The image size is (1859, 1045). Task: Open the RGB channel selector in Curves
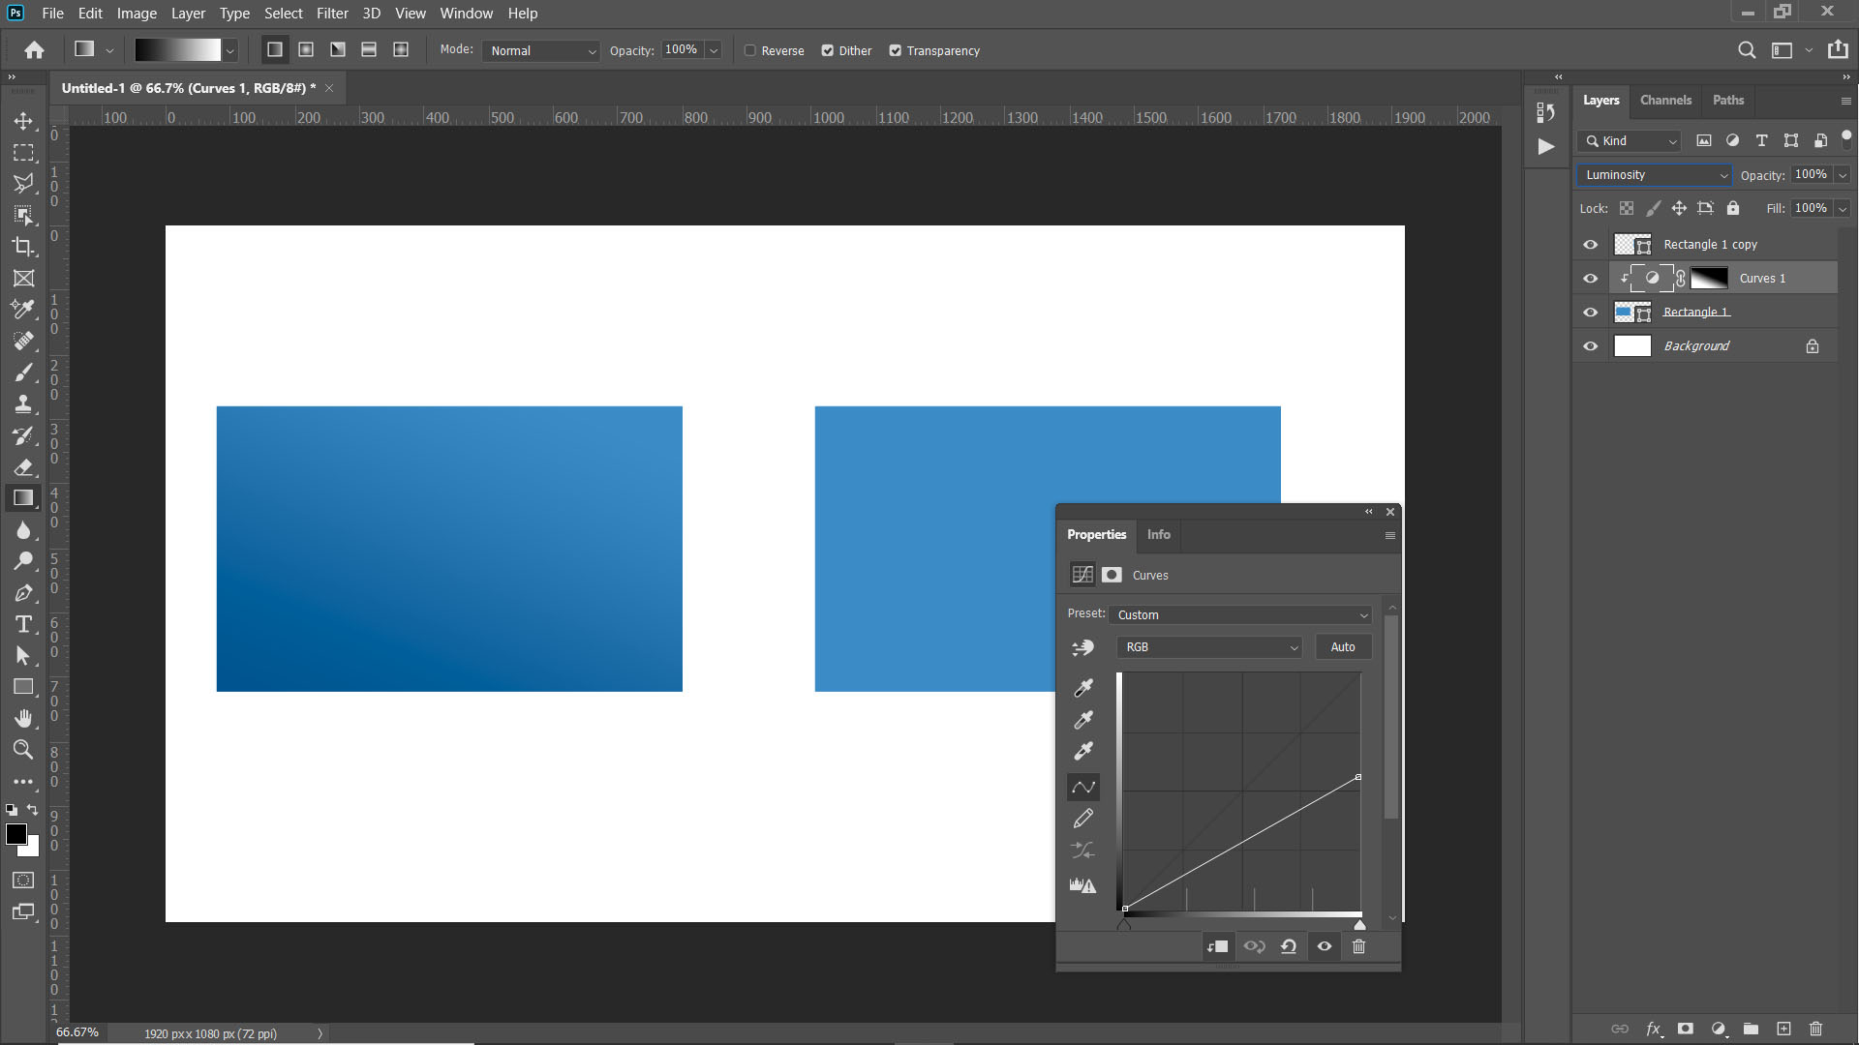pyautogui.click(x=1208, y=646)
